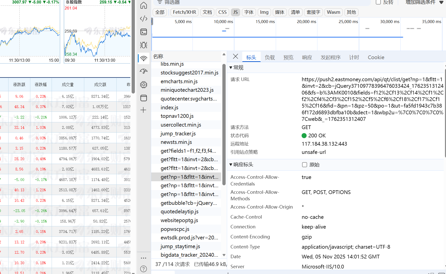
Task: Filter requests by 清单
Action: 295,12
